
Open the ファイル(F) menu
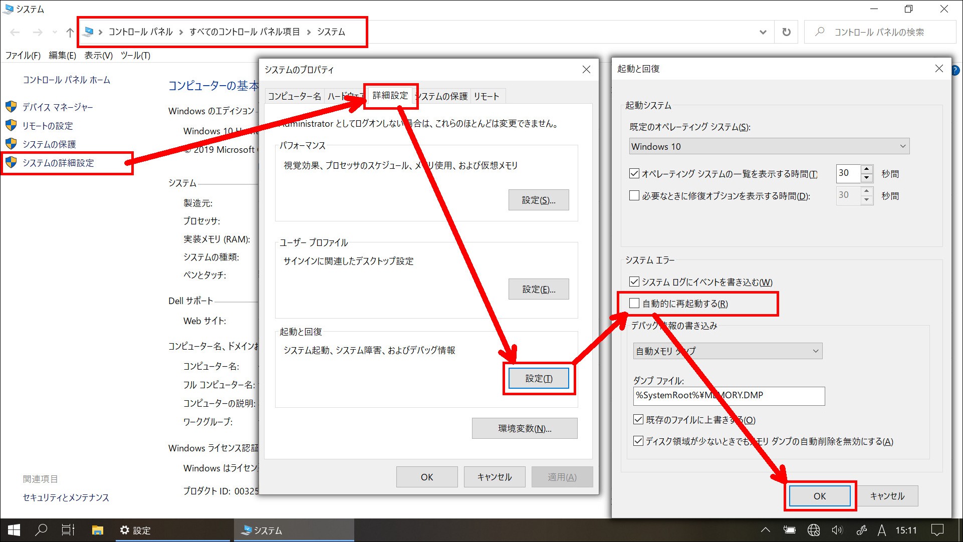(x=23, y=56)
